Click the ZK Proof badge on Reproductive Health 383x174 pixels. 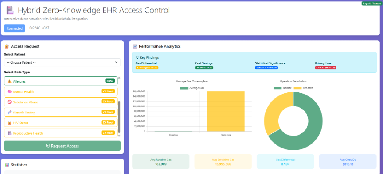point(108,133)
